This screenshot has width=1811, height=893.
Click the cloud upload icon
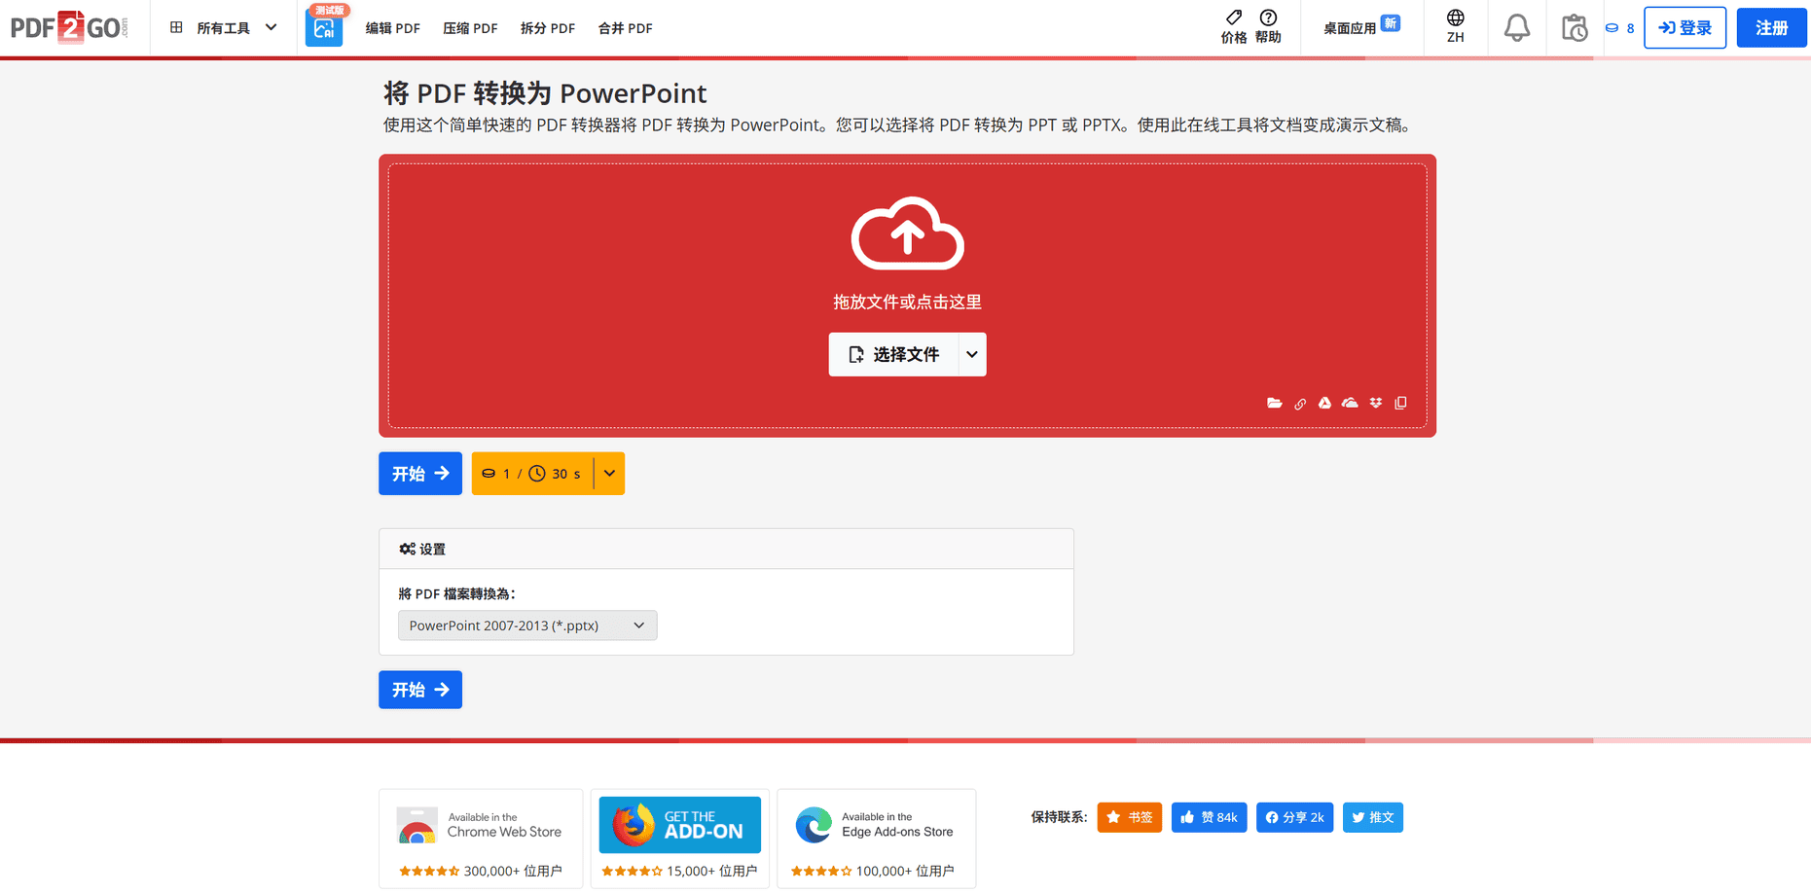908,233
